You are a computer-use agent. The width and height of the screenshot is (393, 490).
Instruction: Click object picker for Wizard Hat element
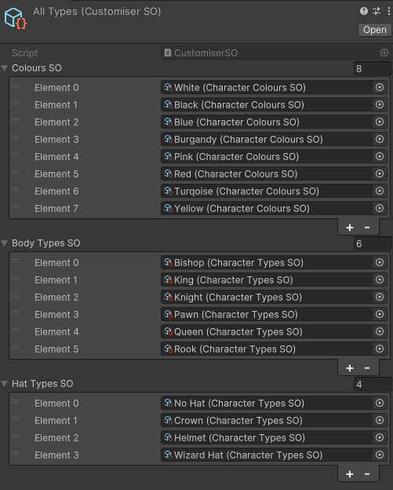tap(380, 455)
